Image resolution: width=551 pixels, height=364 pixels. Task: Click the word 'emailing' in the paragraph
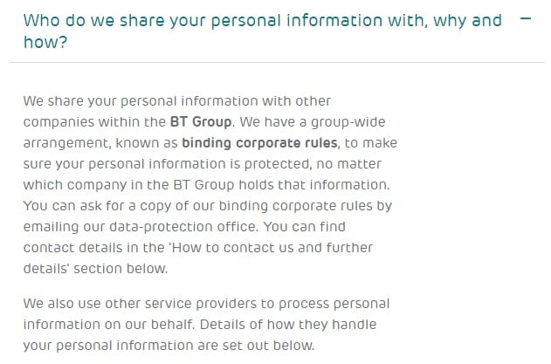(51, 227)
